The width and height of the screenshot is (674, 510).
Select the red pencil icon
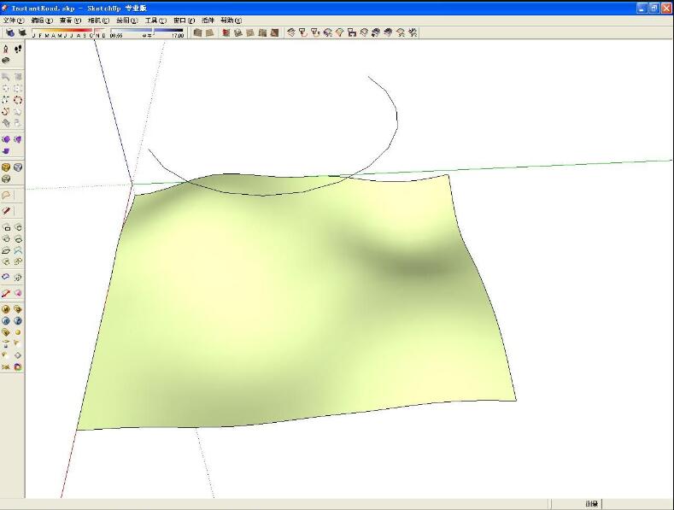(6, 210)
